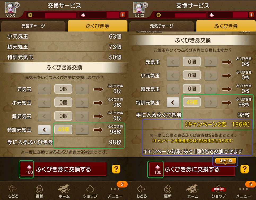The image size is (256, 200).
Task: Tap ふくびき券に交換する button with あと1回 badge
Action: (x=192, y=169)
